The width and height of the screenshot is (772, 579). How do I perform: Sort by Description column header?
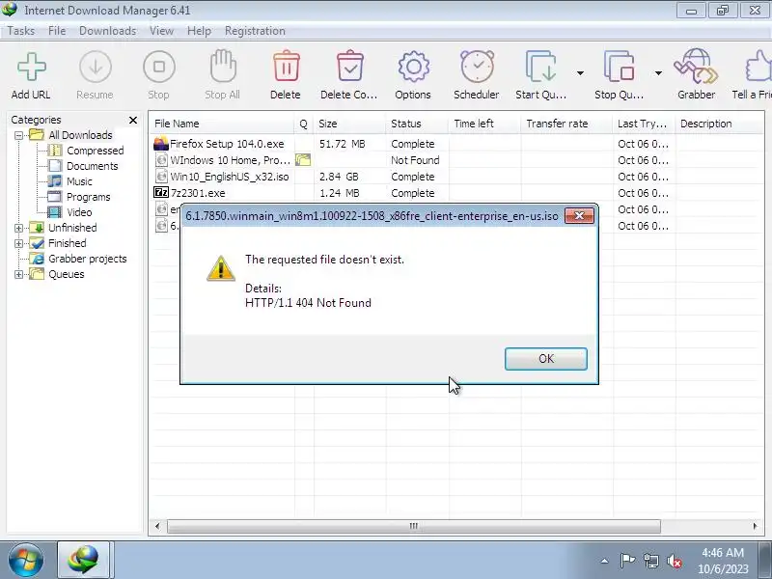[720, 124]
